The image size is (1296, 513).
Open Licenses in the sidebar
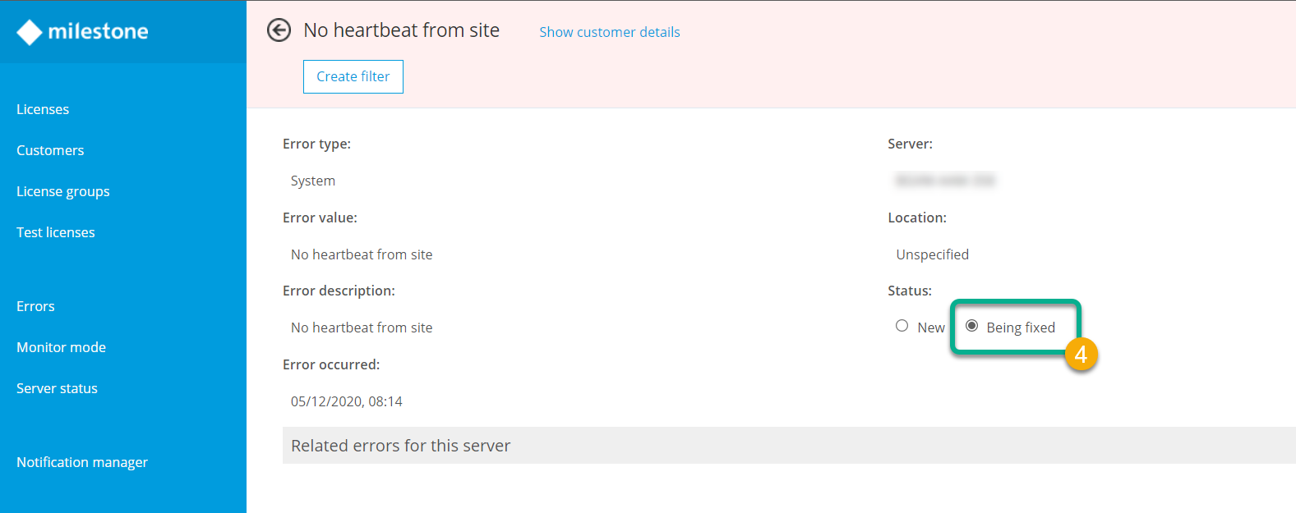(x=43, y=109)
